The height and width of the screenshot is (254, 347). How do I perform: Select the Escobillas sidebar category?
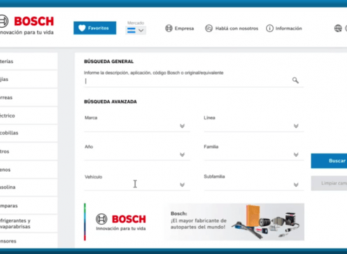(29, 133)
